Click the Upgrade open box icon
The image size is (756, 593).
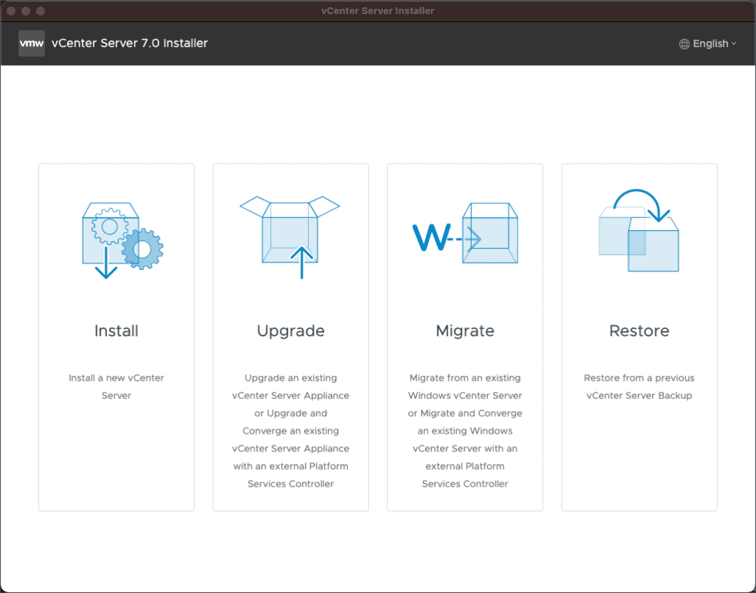[x=289, y=237]
